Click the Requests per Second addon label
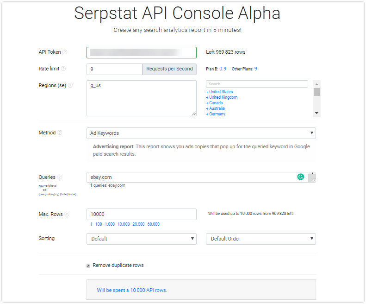The height and width of the screenshot is (304, 366). point(169,69)
